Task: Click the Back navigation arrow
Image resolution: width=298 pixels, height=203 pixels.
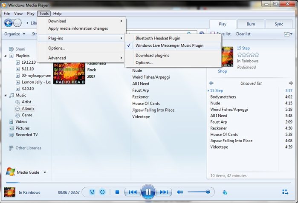Action: 9,23
